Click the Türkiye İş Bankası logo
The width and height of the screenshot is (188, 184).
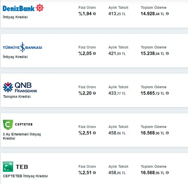22,48
